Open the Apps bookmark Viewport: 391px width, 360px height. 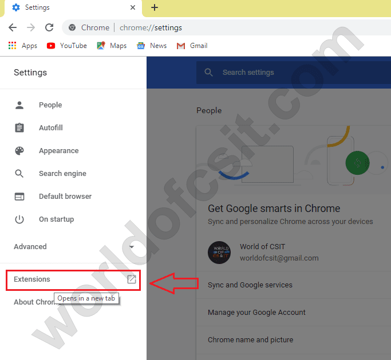[x=23, y=46]
